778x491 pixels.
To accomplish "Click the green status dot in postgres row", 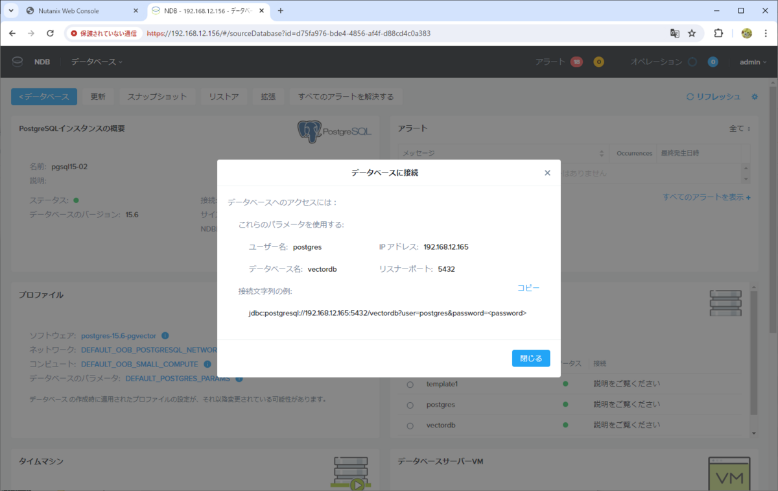I will coord(565,405).
